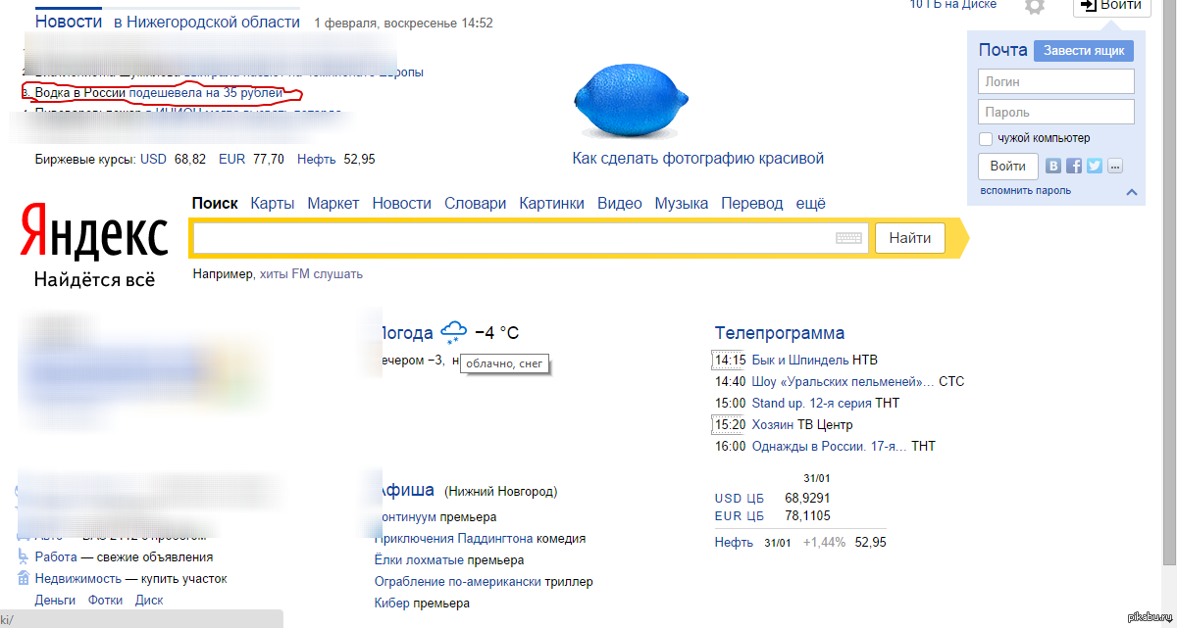Image resolution: width=1177 pixels, height=628 pixels.
Task: Click Нефть link below ЦБ rates
Action: coord(734,542)
